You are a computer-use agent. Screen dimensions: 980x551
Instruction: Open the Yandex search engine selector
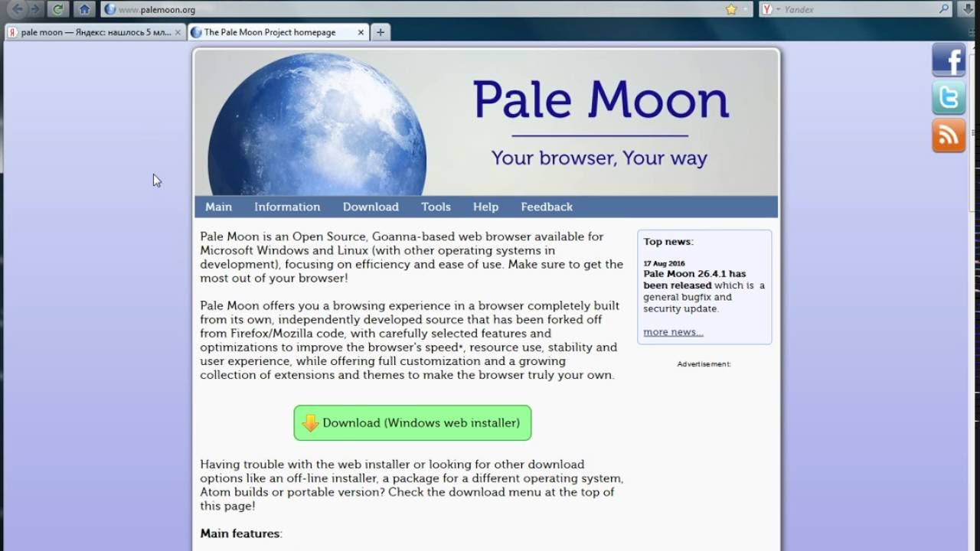click(x=770, y=10)
